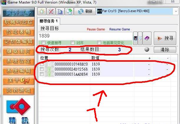Viewport: 180px width, 124px height.
Task: Click the gray status indicator ball
Action: 147,50
